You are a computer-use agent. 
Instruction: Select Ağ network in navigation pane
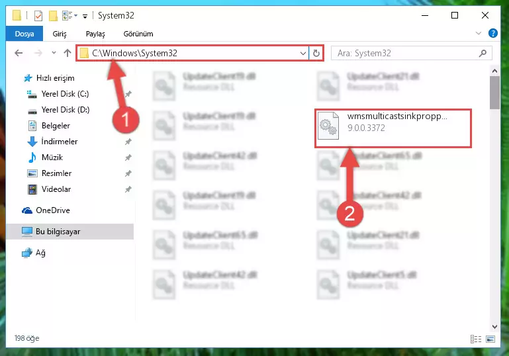click(40, 253)
